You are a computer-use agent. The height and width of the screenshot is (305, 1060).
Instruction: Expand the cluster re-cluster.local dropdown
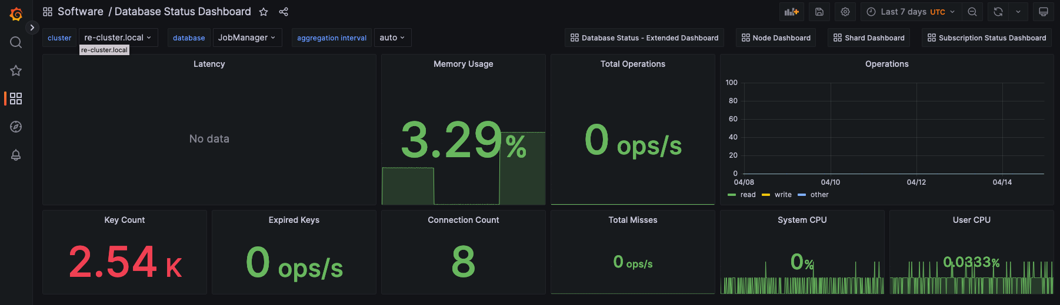coord(118,38)
